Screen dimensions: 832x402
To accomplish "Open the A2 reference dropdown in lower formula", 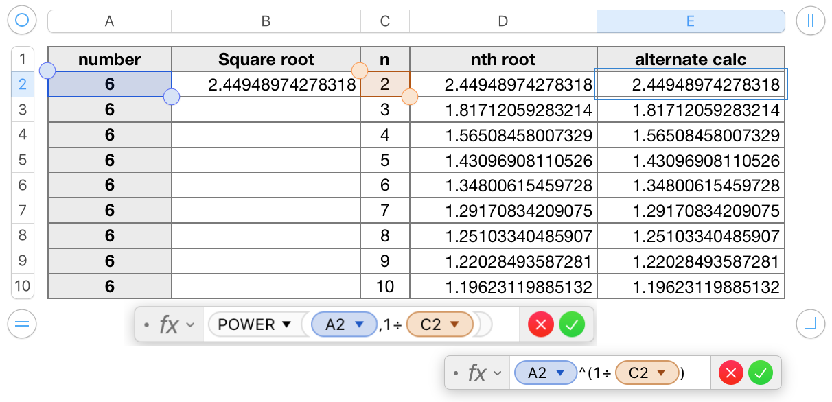I will (x=560, y=373).
